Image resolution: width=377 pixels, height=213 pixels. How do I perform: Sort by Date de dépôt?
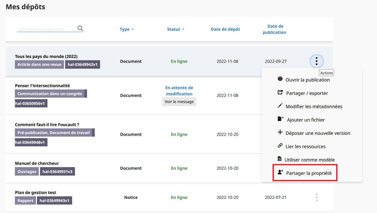tap(225, 29)
